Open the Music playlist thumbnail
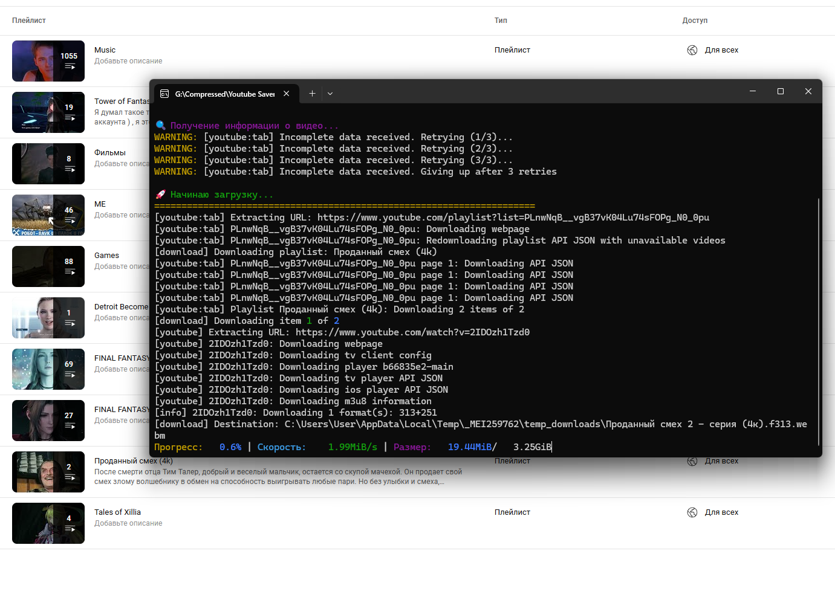This screenshot has width=835, height=597. click(x=48, y=61)
